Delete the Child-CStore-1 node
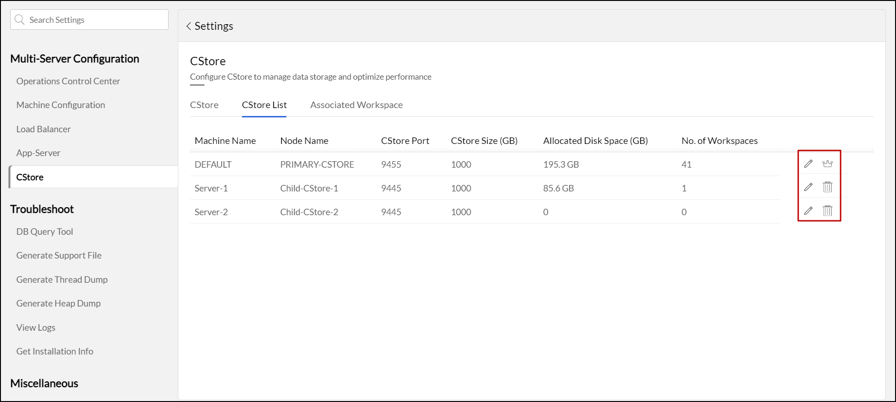The height and width of the screenshot is (402, 896). coord(827,187)
